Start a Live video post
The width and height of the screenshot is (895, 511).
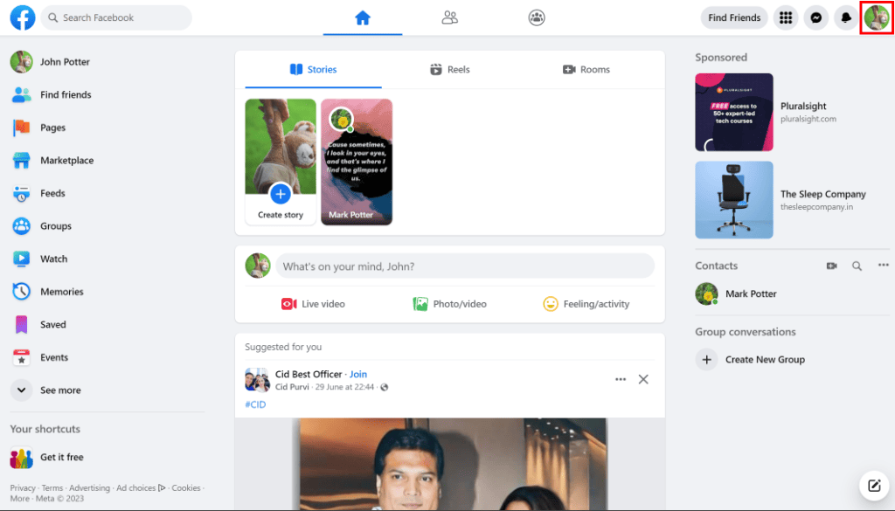click(314, 304)
